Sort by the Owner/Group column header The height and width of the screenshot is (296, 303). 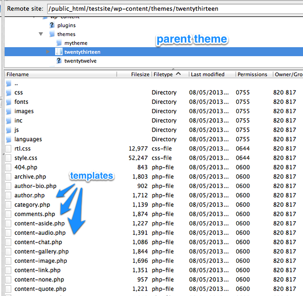[288, 74]
